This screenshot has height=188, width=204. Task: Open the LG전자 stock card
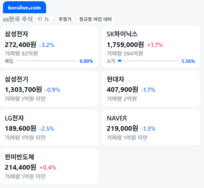(49, 128)
